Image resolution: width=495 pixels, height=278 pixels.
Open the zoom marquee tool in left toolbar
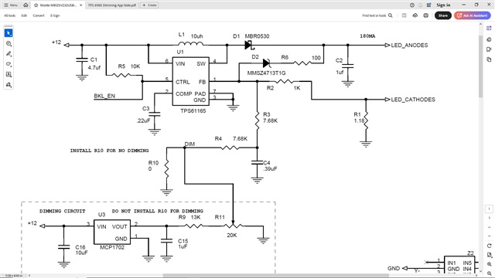point(9,43)
